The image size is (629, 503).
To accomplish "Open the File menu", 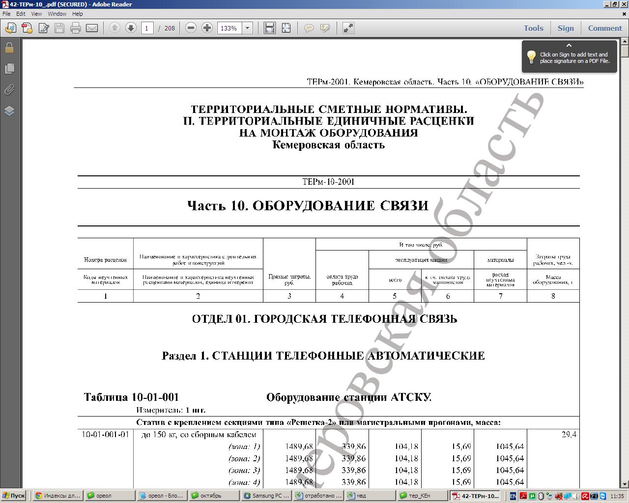I will (x=6, y=14).
